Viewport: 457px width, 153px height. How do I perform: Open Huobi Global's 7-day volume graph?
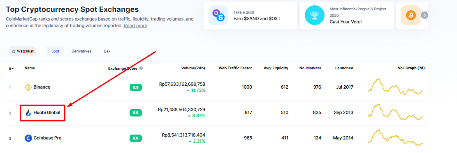pos(395,112)
